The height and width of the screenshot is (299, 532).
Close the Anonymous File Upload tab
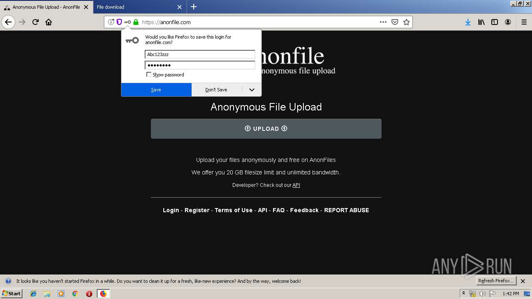click(x=86, y=7)
